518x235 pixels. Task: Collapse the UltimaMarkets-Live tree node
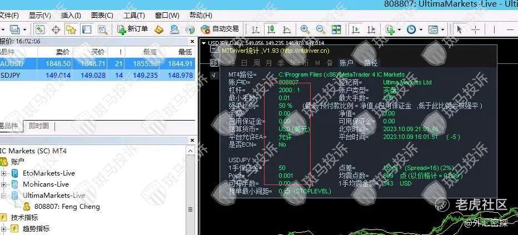(4, 196)
